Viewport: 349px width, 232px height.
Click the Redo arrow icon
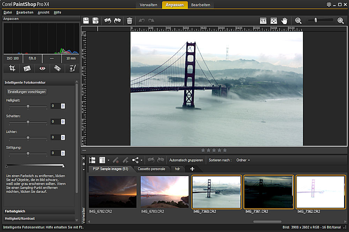[x=151, y=21]
